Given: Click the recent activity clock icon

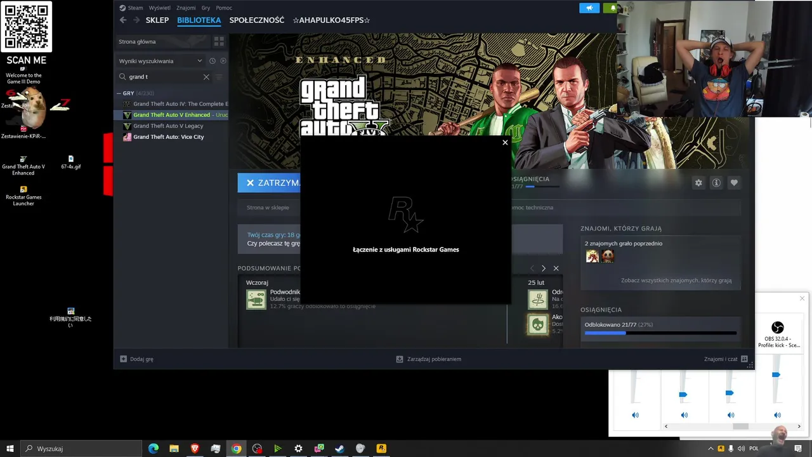Looking at the screenshot, I should tap(213, 61).
